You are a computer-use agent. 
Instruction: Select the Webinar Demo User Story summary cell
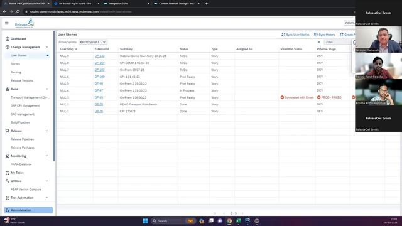[x=143, y=56]
